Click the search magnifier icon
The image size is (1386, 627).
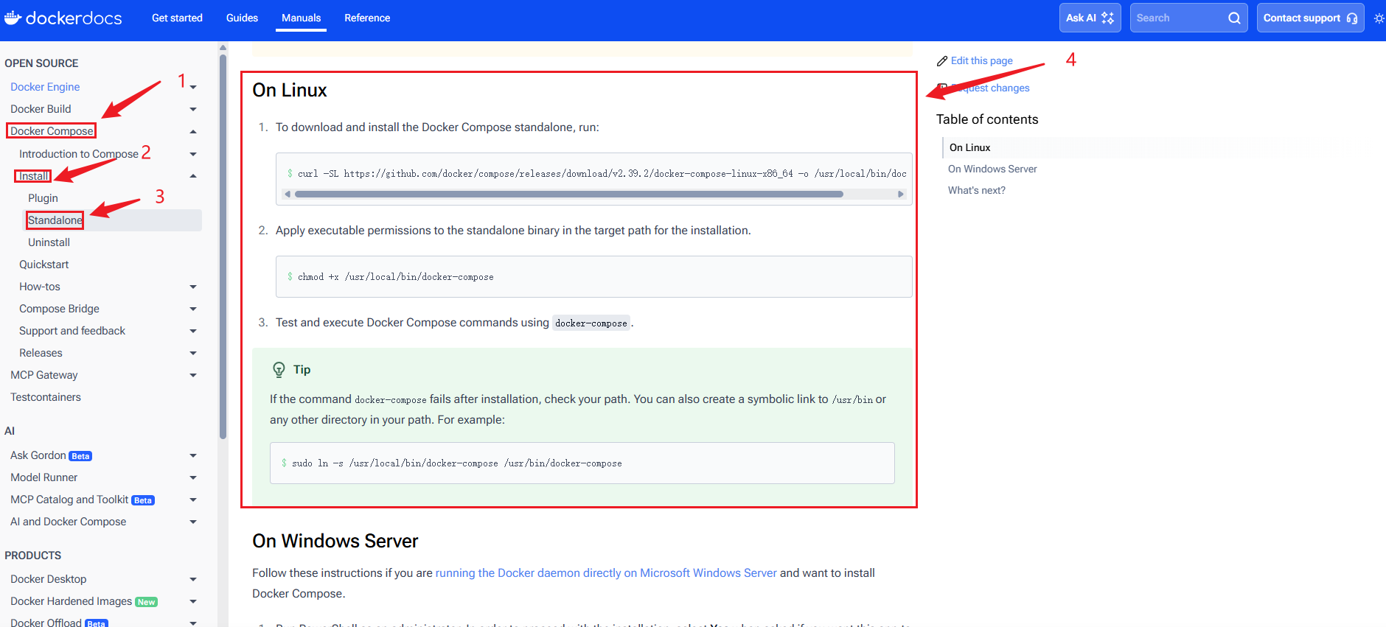point(1234,18)
